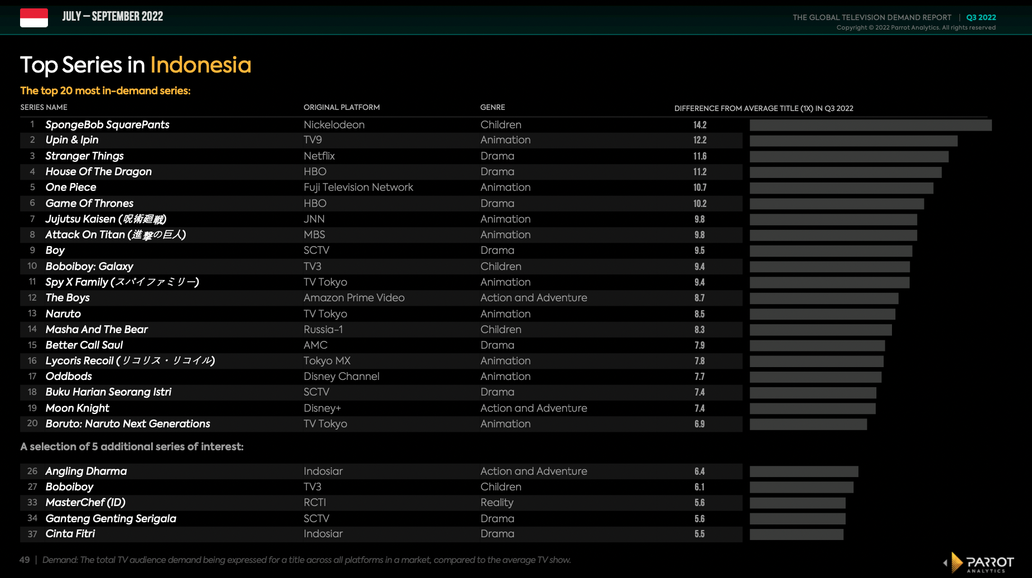Select the Russia-1 platform cell

323,330
